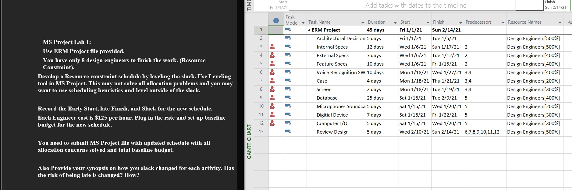Click task mode icon for Computer I/O row
Screen dimensions: 572x190
point(288,123)
